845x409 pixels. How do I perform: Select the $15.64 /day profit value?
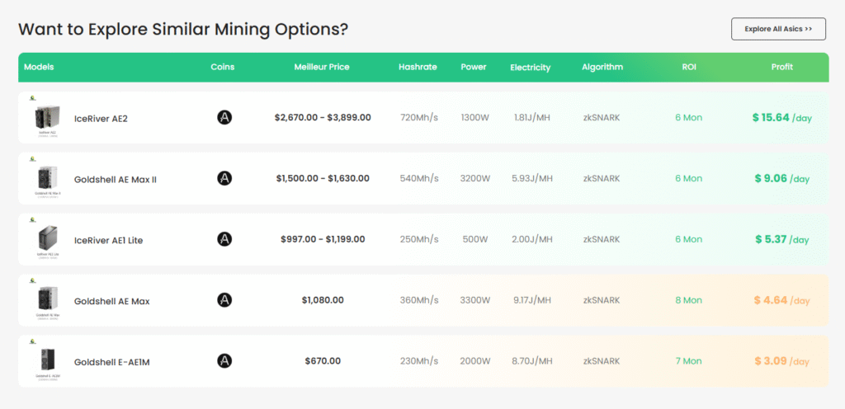click(781, 118)
